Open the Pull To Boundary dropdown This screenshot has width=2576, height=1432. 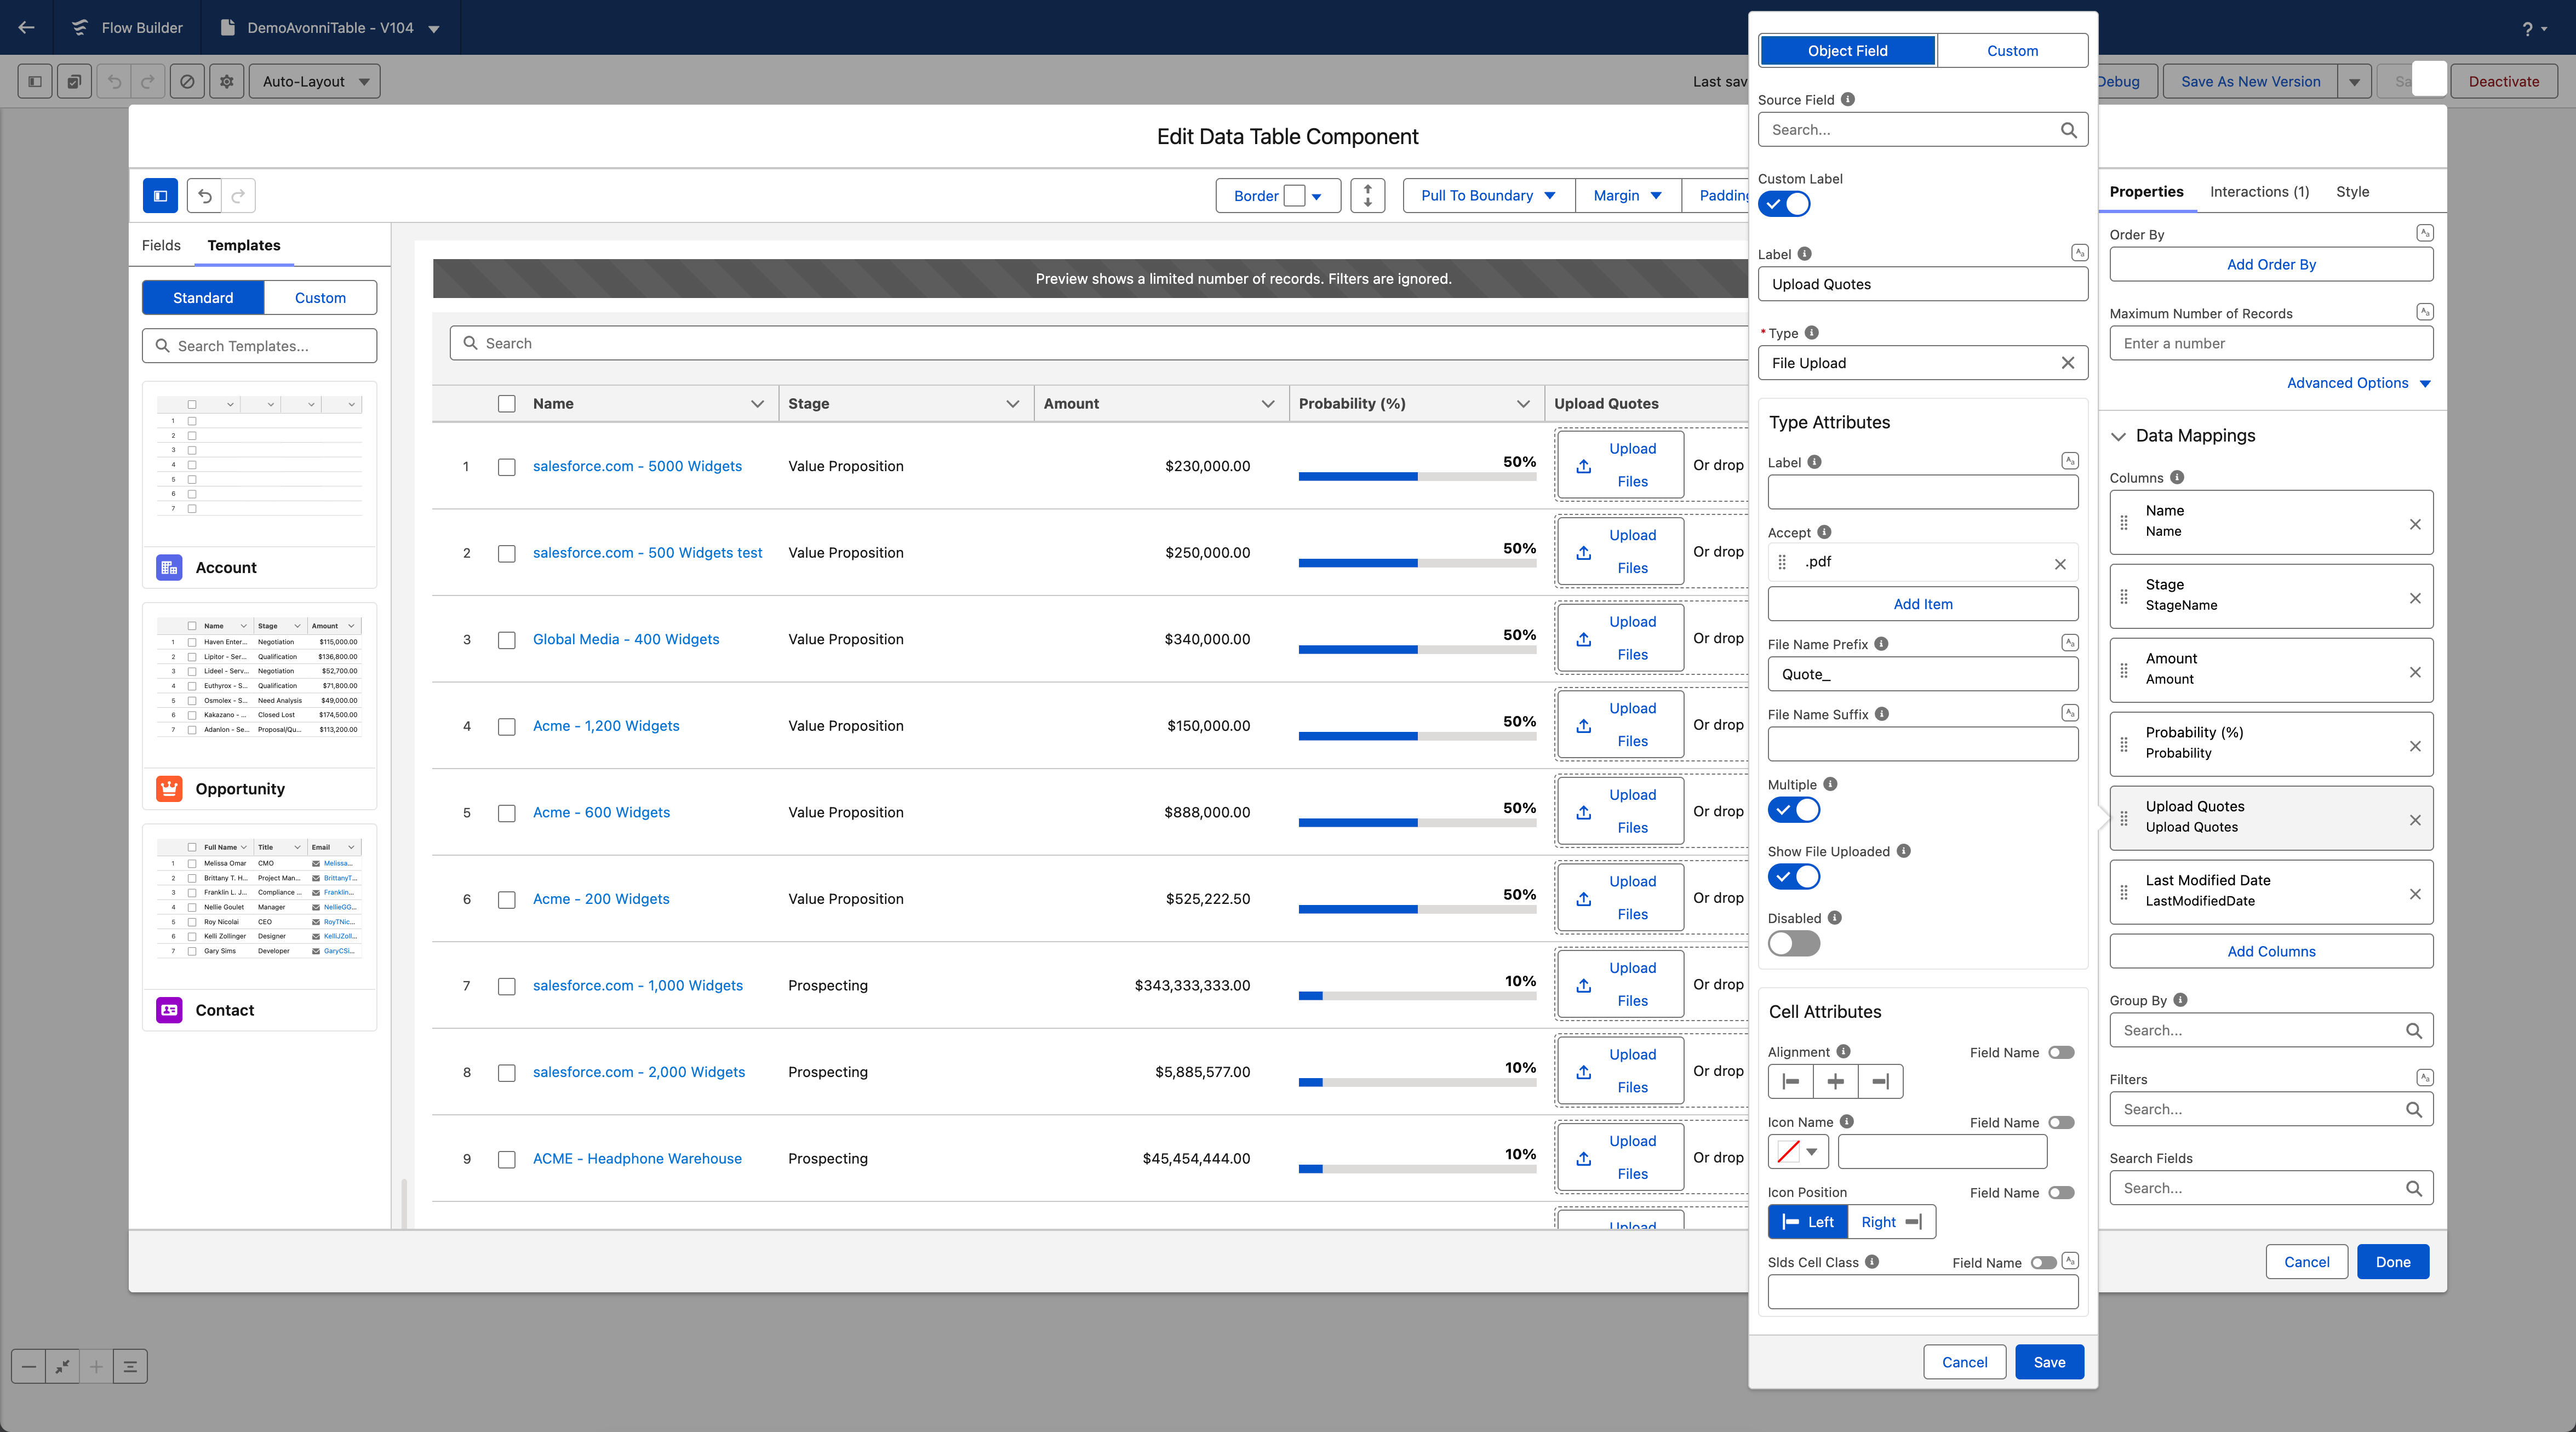[x=1488, y=196]
